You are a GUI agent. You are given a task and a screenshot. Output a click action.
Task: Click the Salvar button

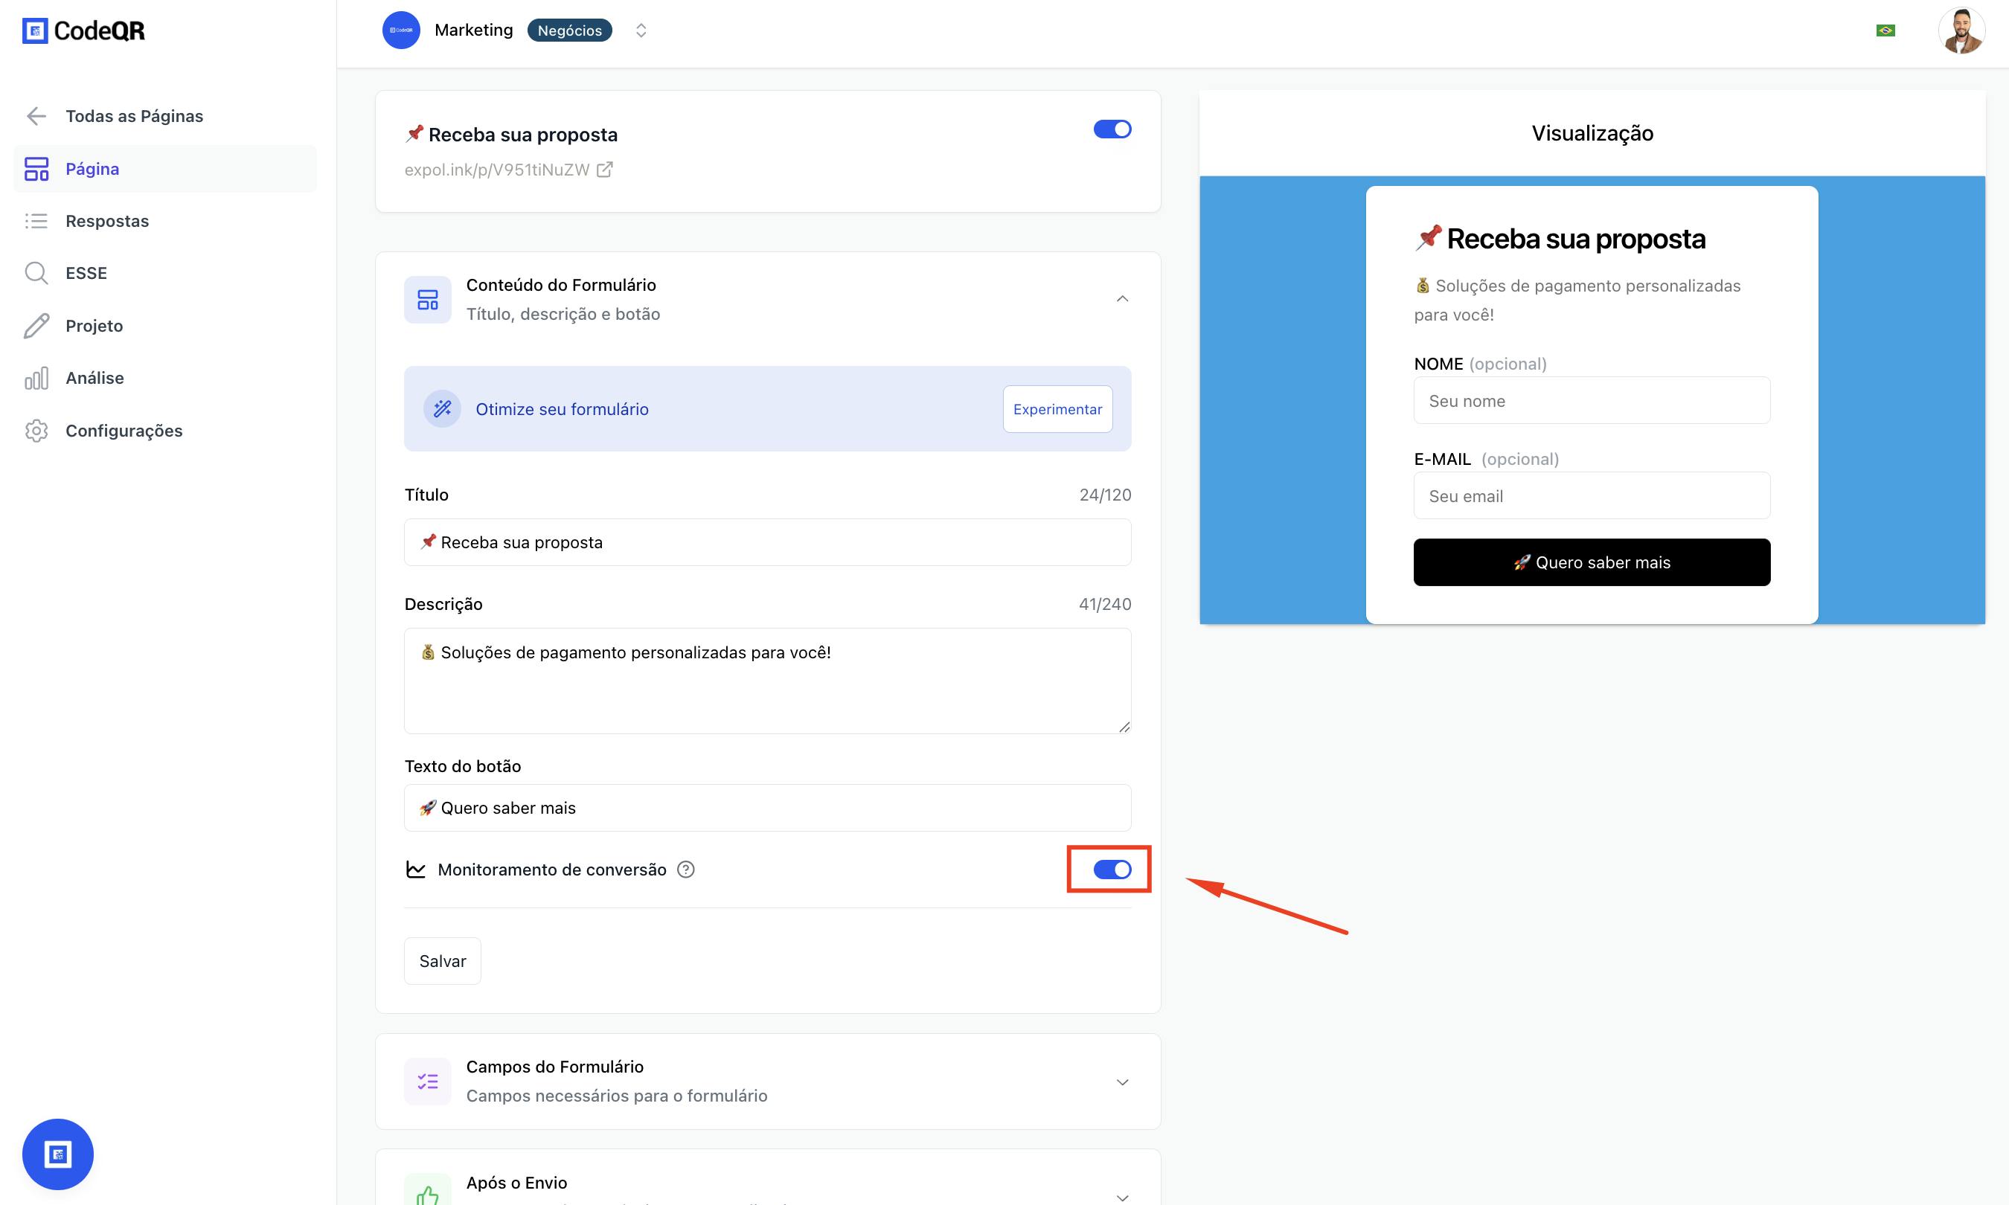(x=443, y=960)
